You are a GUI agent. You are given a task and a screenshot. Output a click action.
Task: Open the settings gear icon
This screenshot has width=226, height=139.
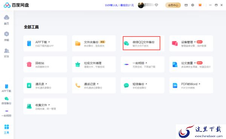[x=192, y=5]
